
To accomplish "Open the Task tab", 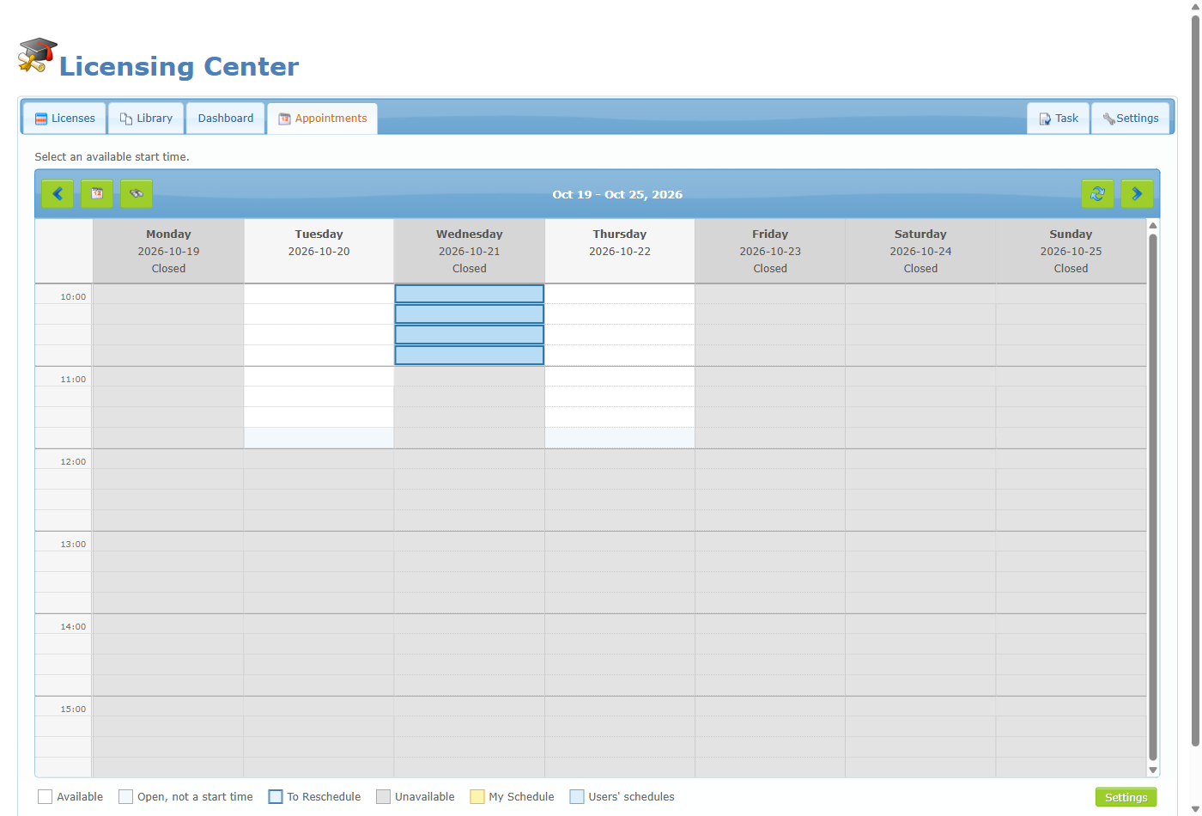I will click(1059, 119).
